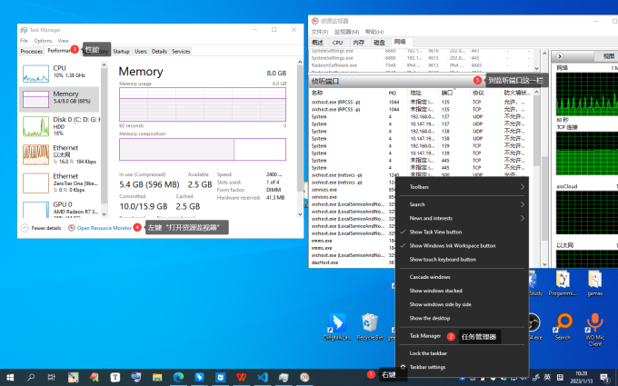Open Task View from the taskbar
The image size is (618, 386).
tap(52, 377)
